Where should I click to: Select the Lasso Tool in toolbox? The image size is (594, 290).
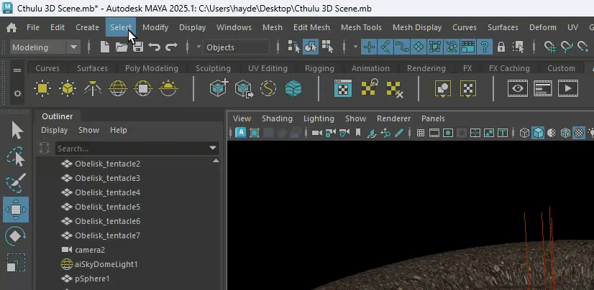click(x=16, y=157)
